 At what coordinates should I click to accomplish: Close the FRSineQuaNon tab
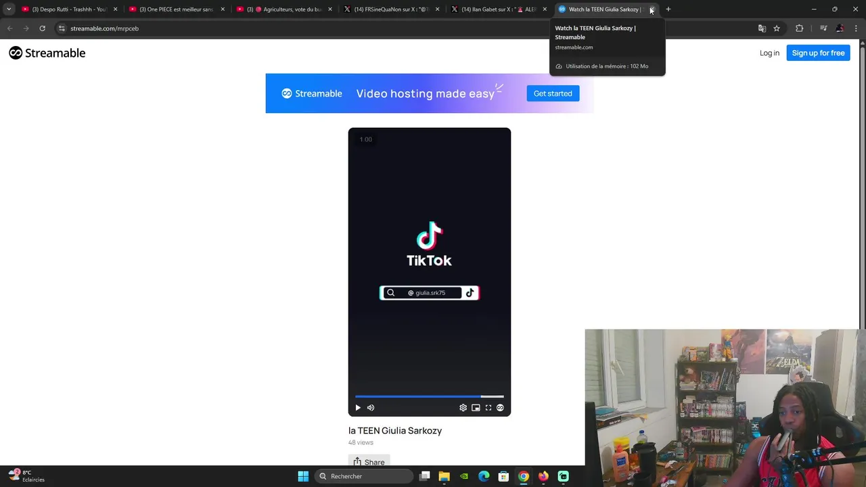437,9
